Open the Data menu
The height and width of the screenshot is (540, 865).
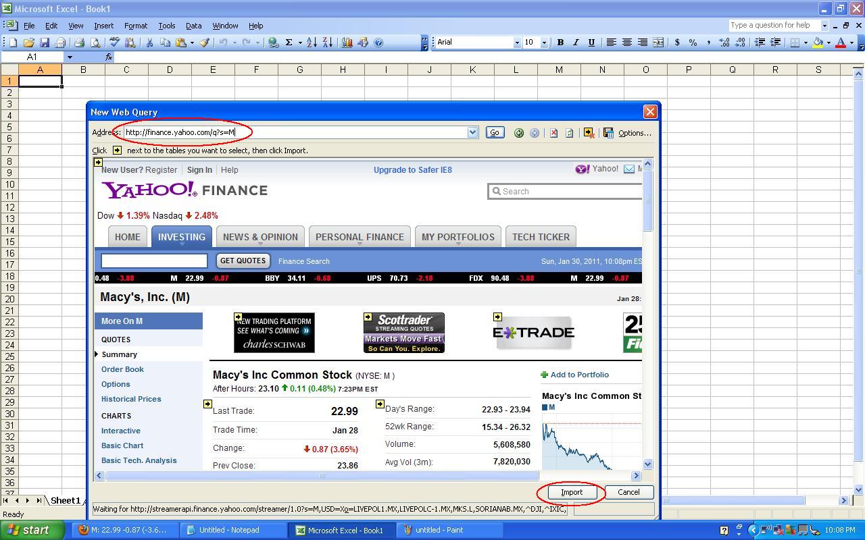coord(193,26)
